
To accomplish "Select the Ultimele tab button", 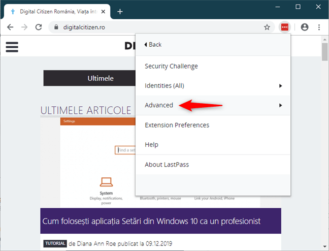I will (x=89, y=78).
